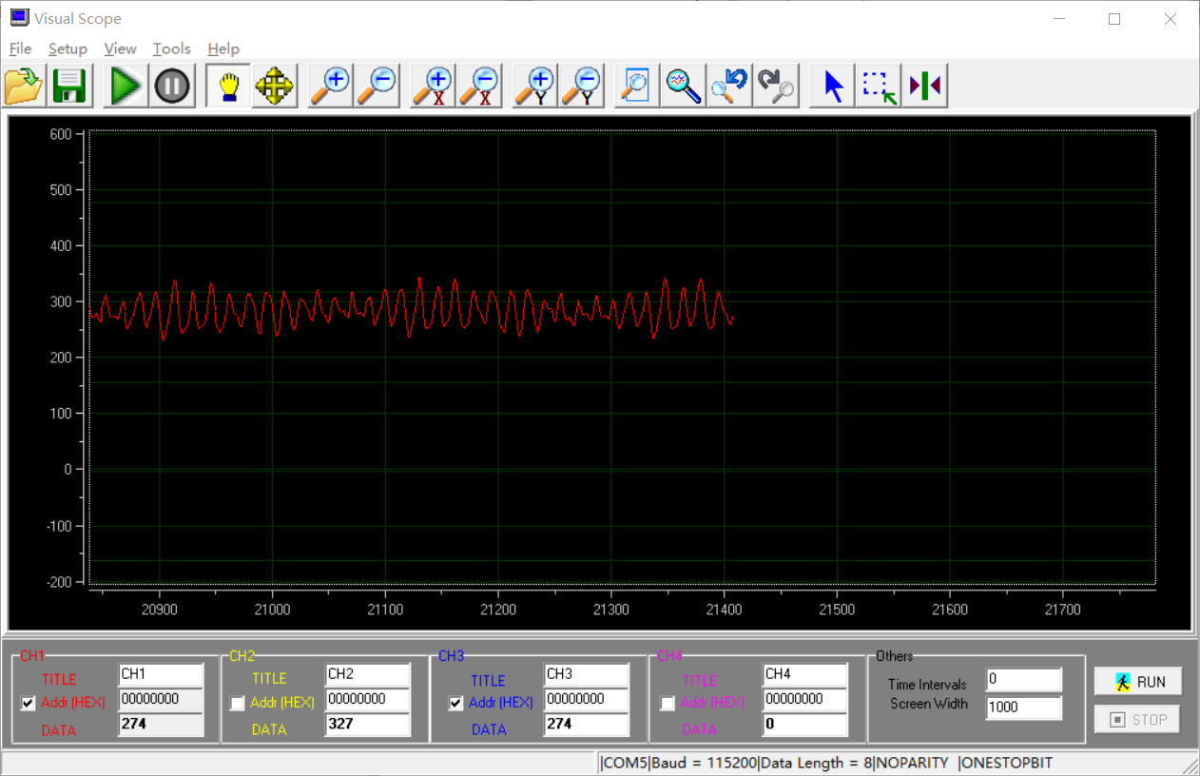Edit the Screen Width field showing 1000
This screenshot has height=776, width=1200.
[x=1023, y=708]
